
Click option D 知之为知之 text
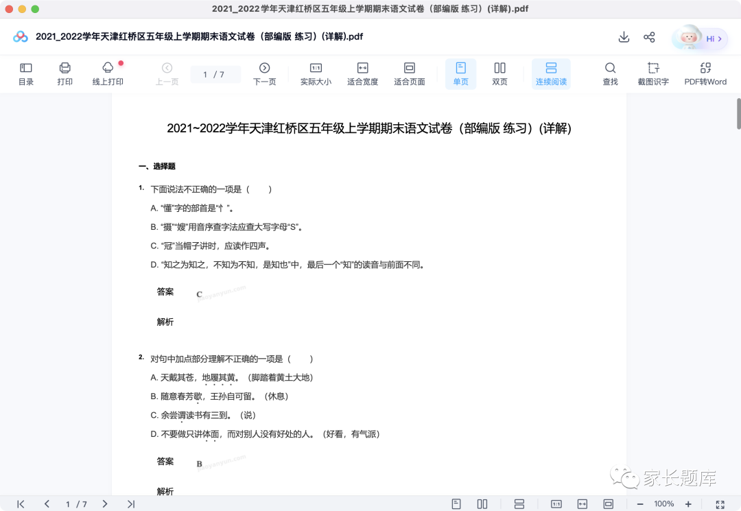click(x=287, y=265)
